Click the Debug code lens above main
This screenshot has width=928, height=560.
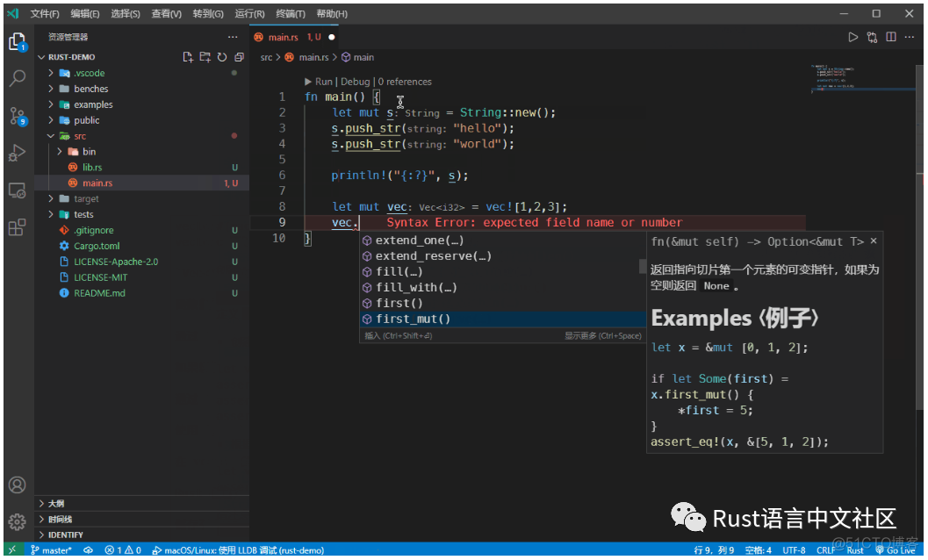(355, 82)
